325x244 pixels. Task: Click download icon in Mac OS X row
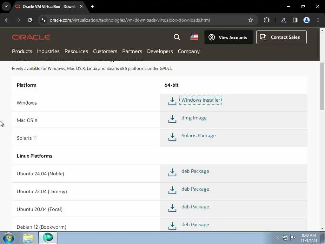coord(172,119)
